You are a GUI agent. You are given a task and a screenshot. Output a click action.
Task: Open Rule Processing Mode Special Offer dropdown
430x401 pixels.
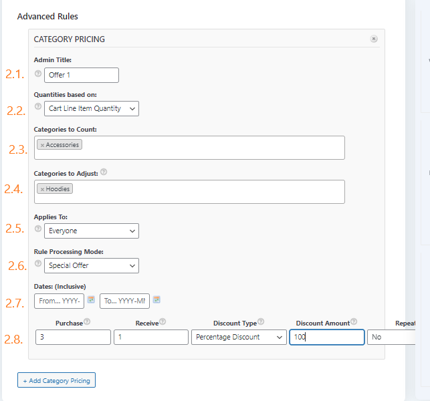click(x=92, y=265)
